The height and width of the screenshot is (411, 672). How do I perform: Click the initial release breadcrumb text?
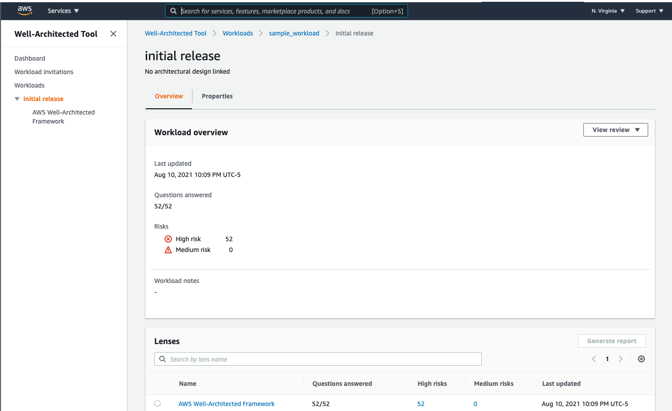[354, 33]
